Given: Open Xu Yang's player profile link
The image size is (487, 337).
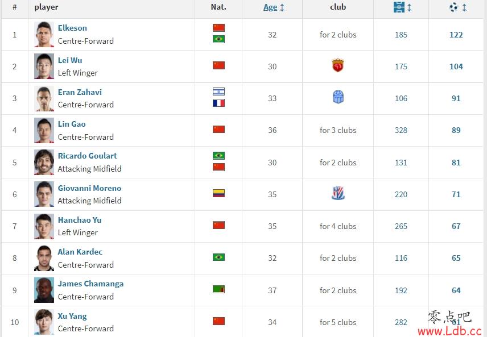Looking at the screenshot, I should 72,316.
